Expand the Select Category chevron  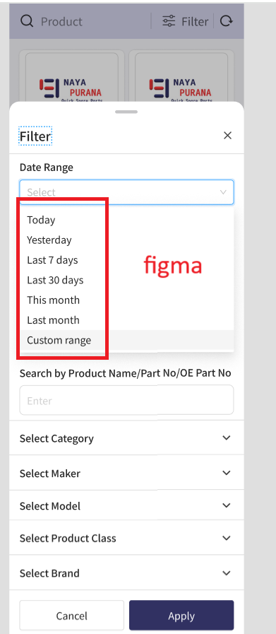pyautogui.click(x=227, y=438)
